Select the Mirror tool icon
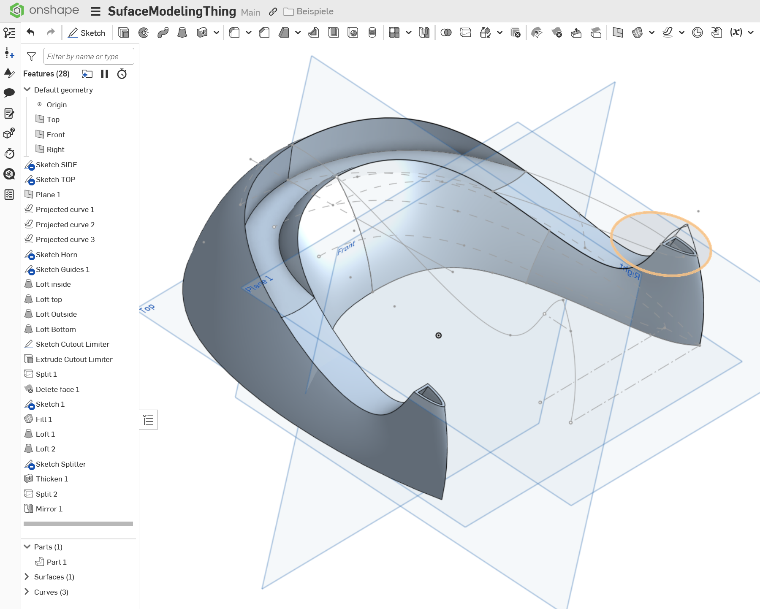The image size is (760, 609). (x=424, y=33)
